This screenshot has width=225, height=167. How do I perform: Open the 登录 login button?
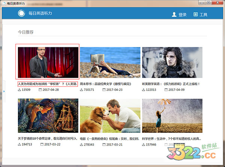[179, 15]
